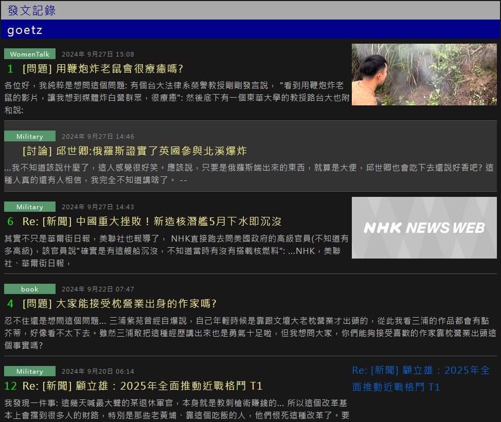Viewport: 501px width, 422px height.
Task: Click the blue 顧立雄 link on the right
Action: [x=421, y=378]
